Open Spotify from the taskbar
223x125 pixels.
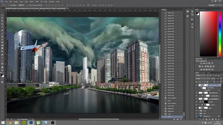coord(24,123)
